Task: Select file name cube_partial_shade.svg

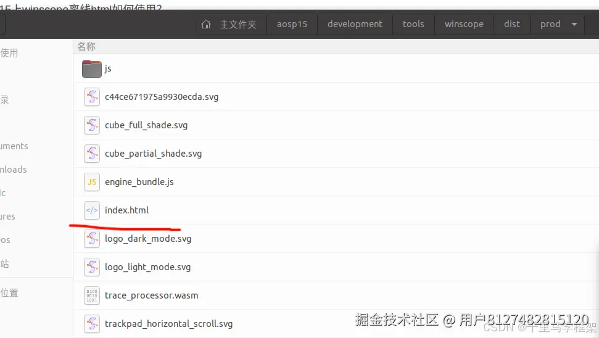Action: 153,154
